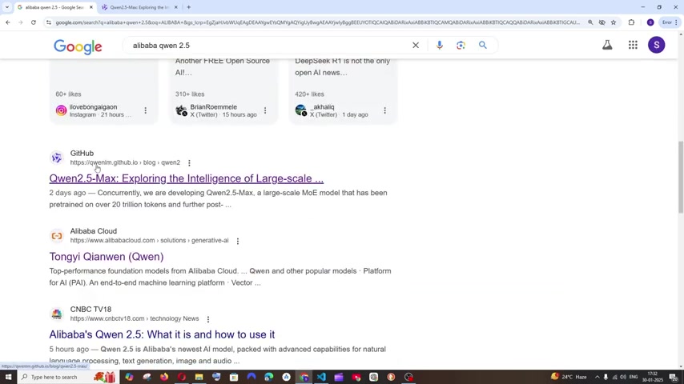This screenshot has height=384, width=684.
Task: Open the zoom magnifier icon in address bar
Action: pyautogui.click(x=590, y=22)
